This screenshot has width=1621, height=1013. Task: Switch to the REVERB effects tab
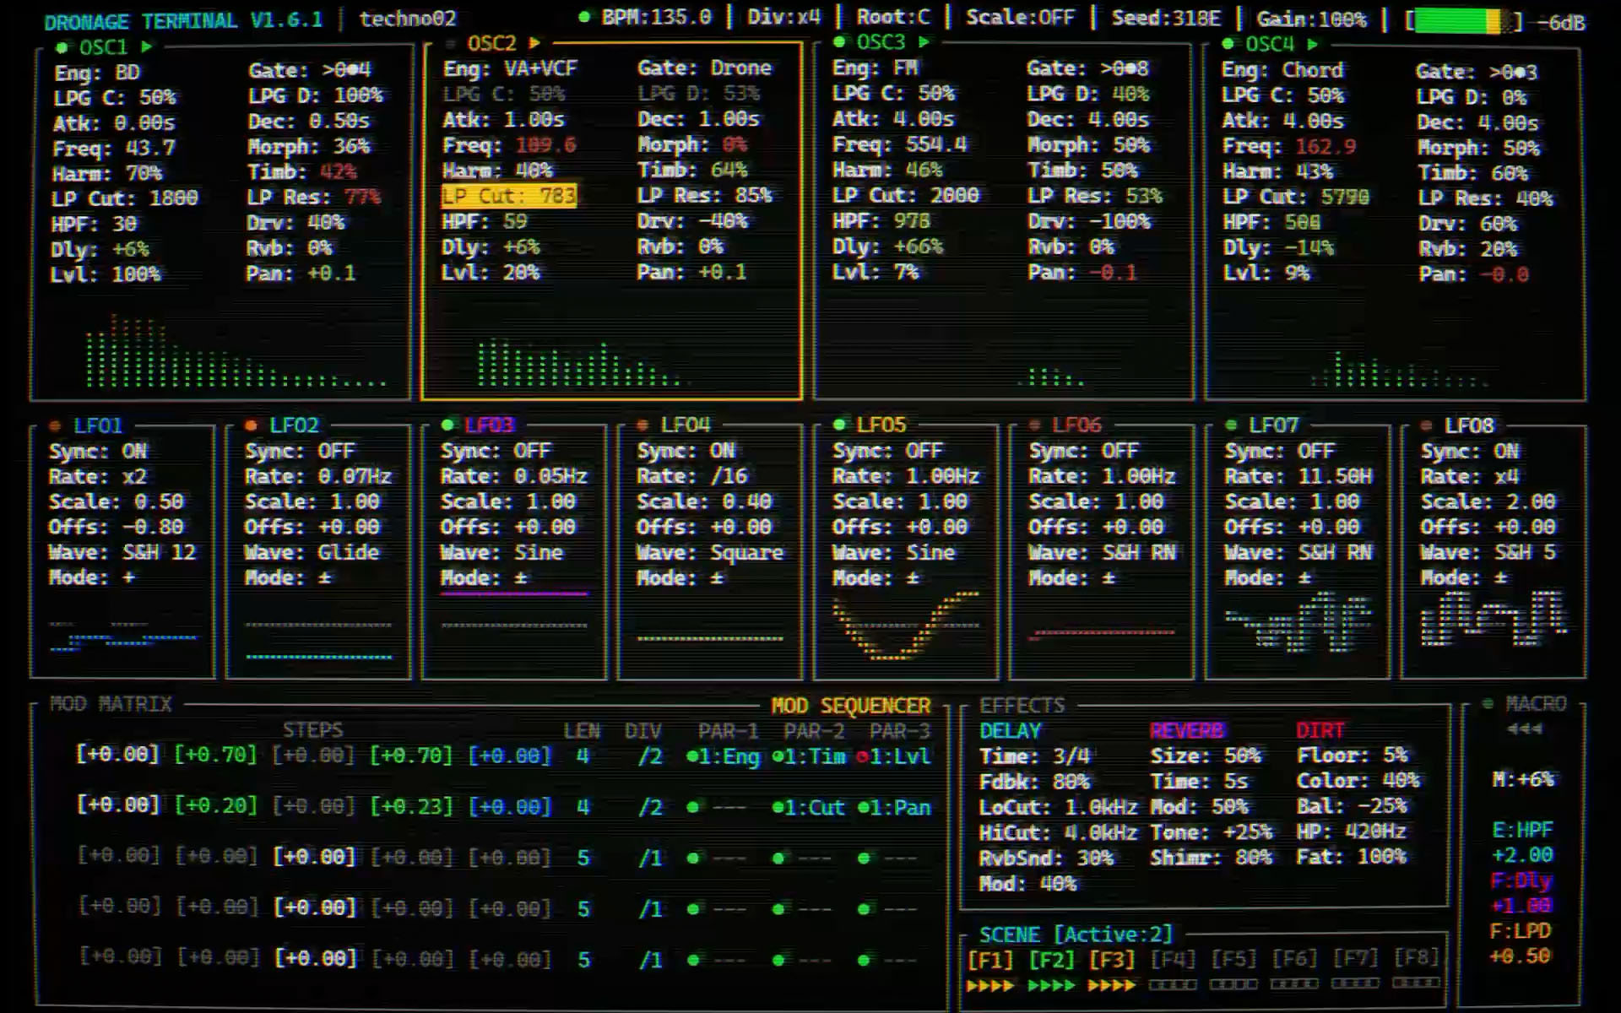click(x=1188, y=730)
